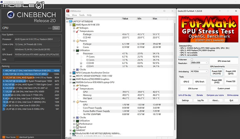Screen dimensions: 240x139
Task: Click the FurMark About button
Action: [x=216, y=100]
